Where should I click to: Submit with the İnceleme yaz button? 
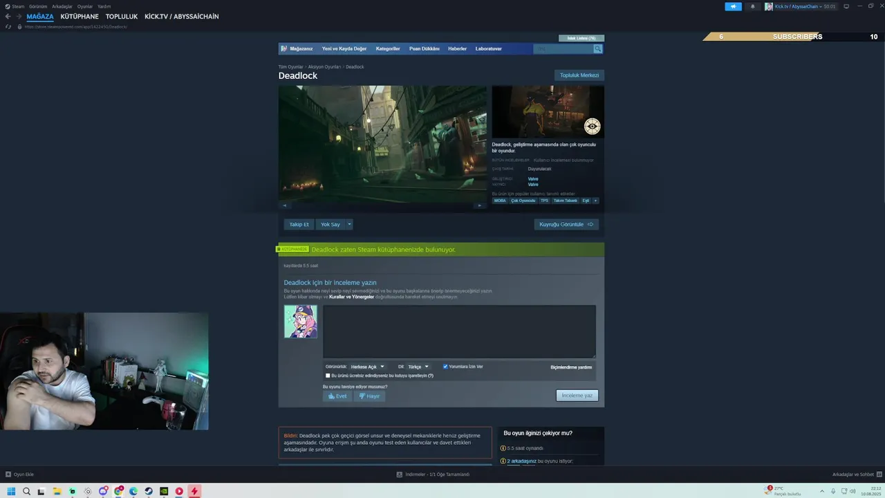[577, 396]
